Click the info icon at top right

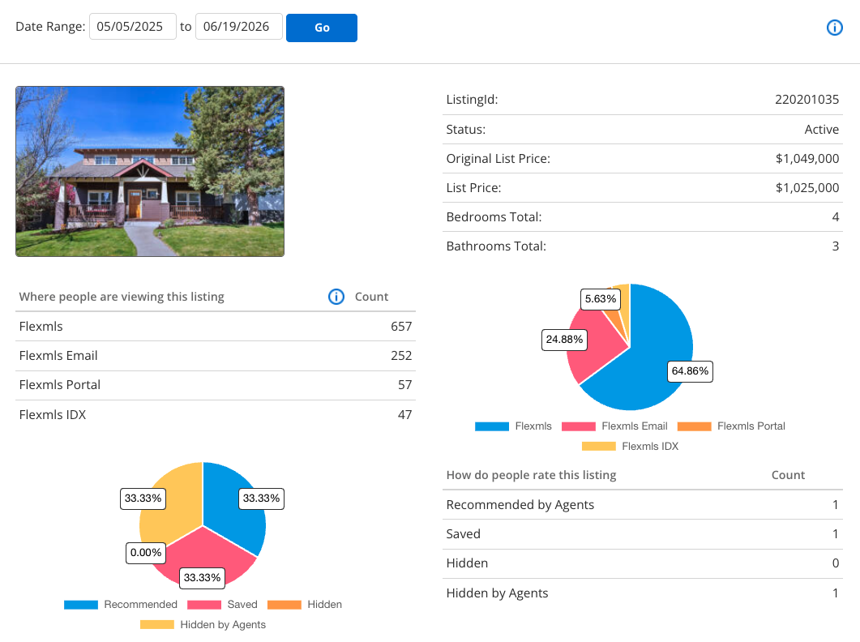pos(834,28)
